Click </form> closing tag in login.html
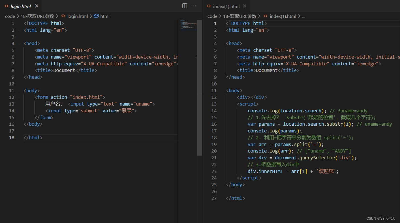 (44, 117)
